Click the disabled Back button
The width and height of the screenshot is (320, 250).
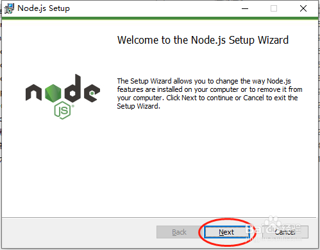[179, 232]
